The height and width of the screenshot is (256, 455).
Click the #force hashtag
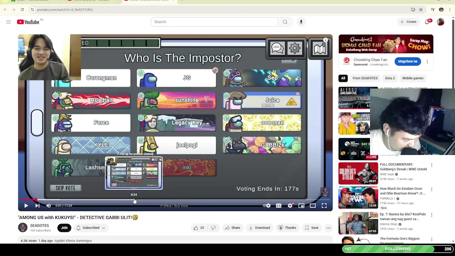[70, 241]
